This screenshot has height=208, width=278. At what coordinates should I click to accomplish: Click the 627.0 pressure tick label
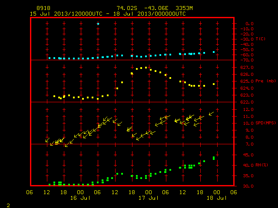[247, 68]
